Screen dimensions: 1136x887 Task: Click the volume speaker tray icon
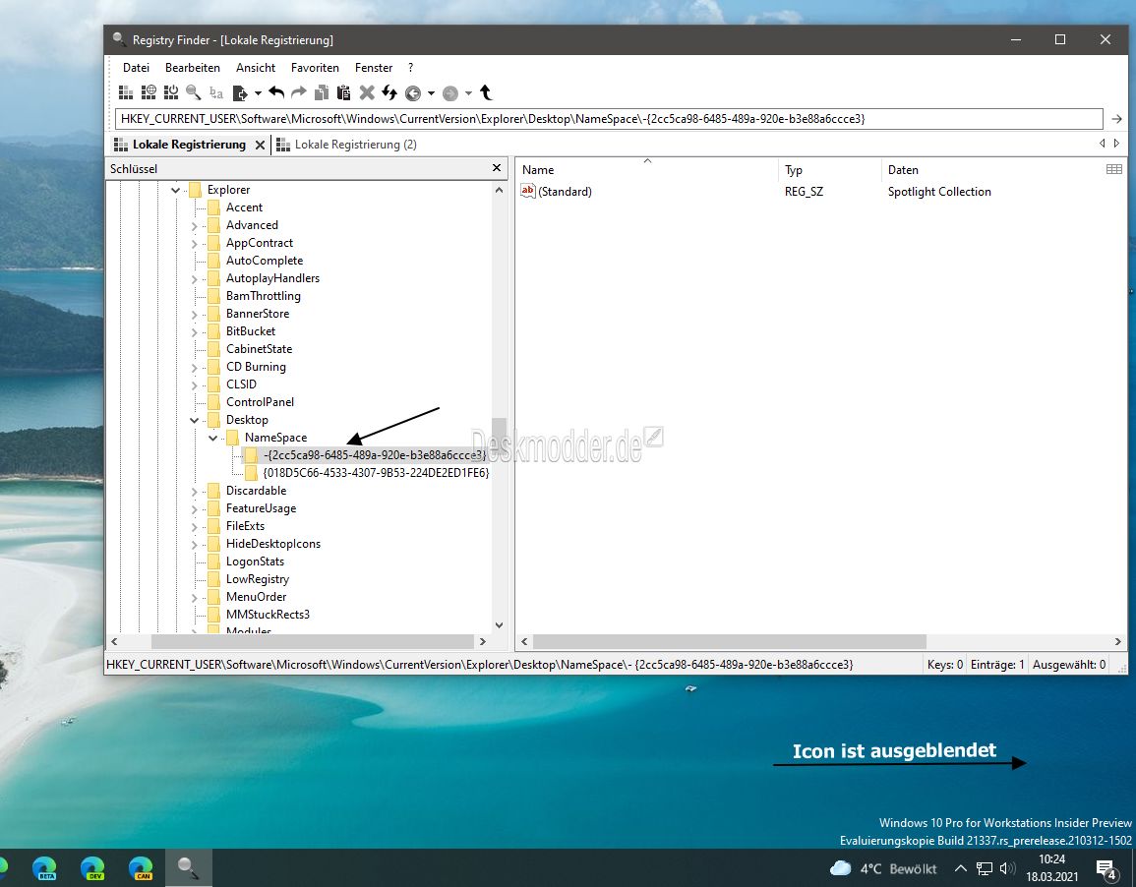click(1007, 868)
